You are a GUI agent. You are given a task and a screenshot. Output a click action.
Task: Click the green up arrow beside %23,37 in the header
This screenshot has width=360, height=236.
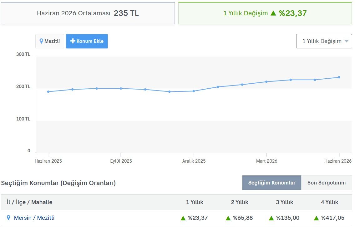click(273, 13)
